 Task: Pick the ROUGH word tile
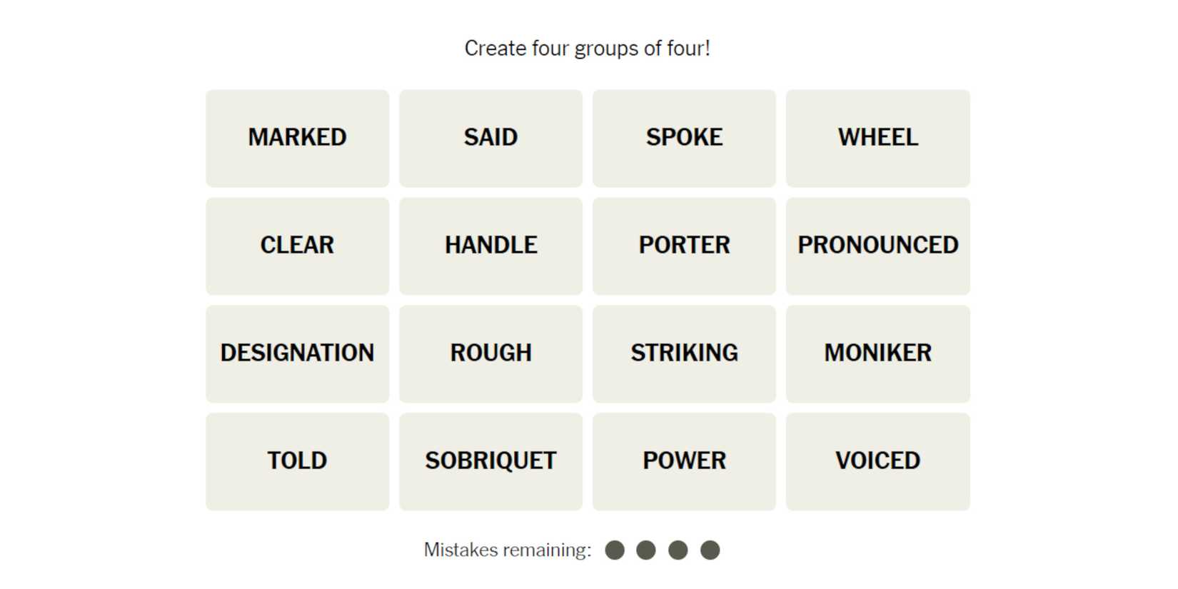490,353
